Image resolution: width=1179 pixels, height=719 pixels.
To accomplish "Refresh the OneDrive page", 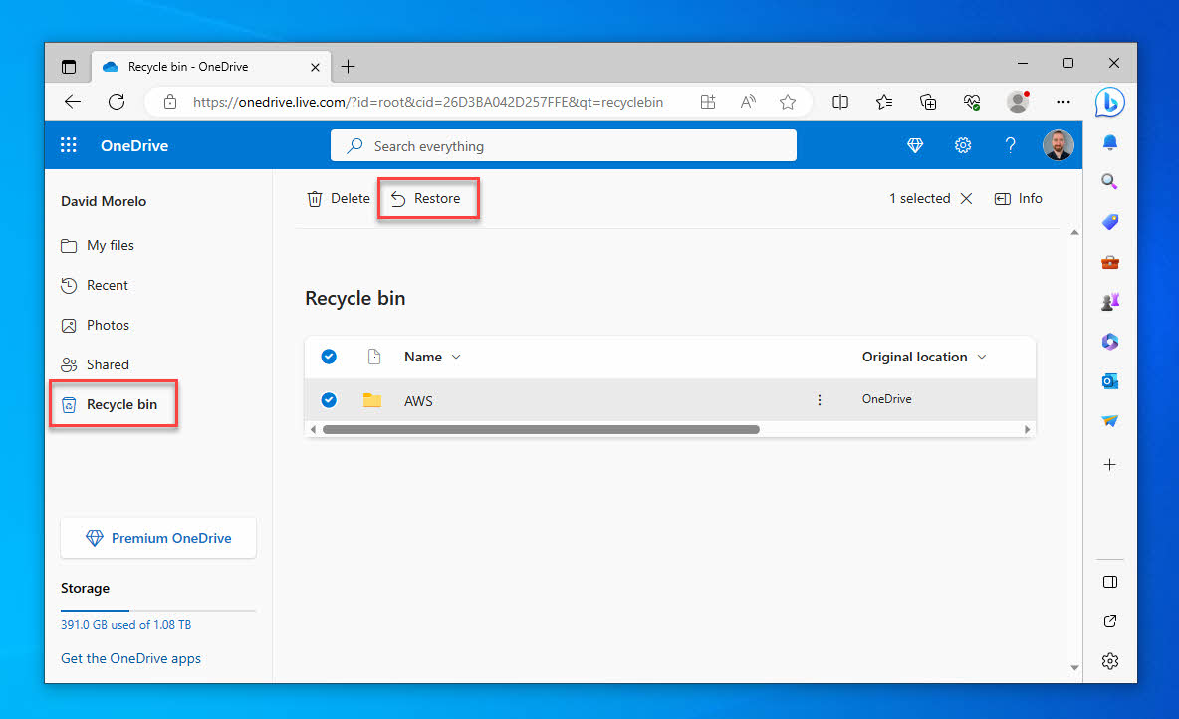I will (117, 102).
